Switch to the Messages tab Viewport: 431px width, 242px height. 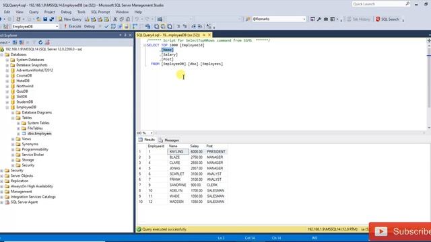169,140
